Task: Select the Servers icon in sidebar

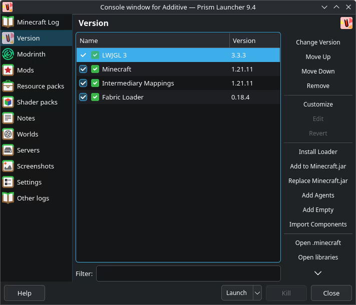Action: pos(8,150)
